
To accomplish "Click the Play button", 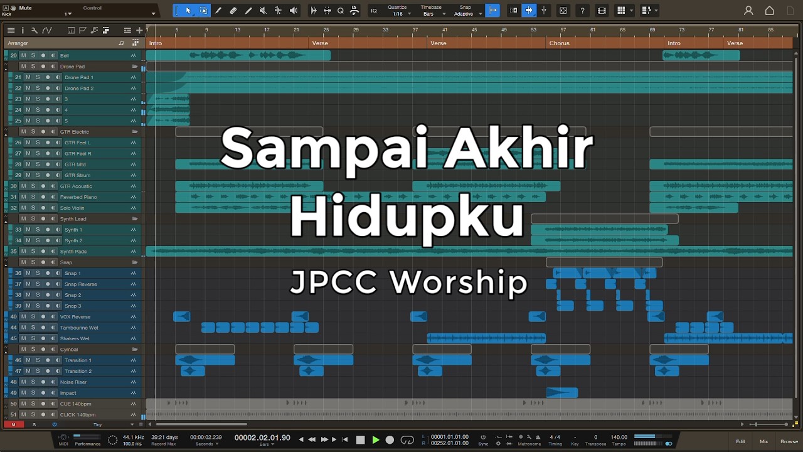I will (x=376, y=440).
